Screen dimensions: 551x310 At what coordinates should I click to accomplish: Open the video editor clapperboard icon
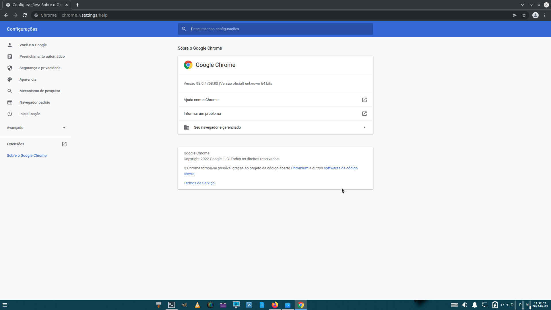click(223, 305)
